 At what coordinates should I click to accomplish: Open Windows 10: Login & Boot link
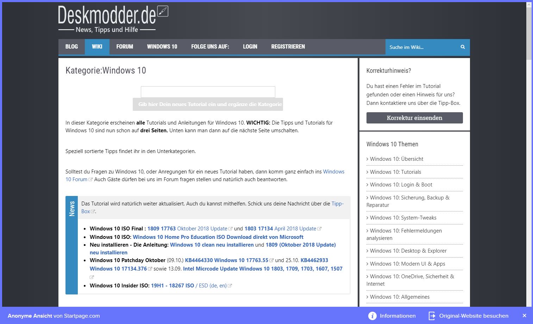(x=401, y=185)
